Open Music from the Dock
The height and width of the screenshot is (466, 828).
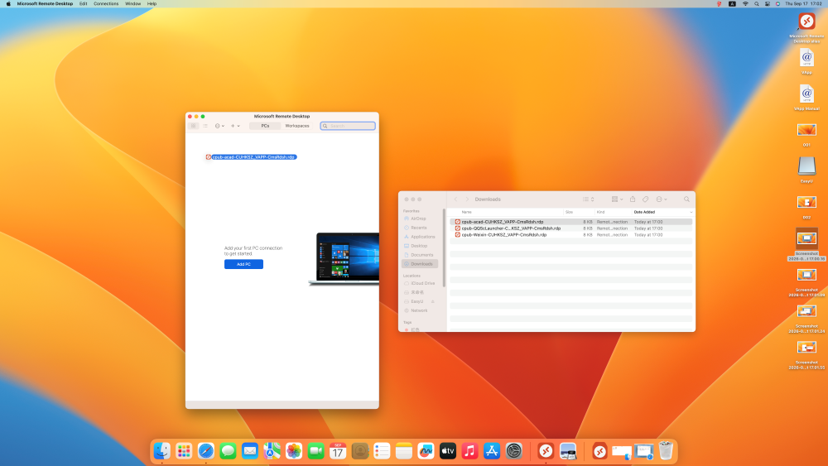point(469,451)
